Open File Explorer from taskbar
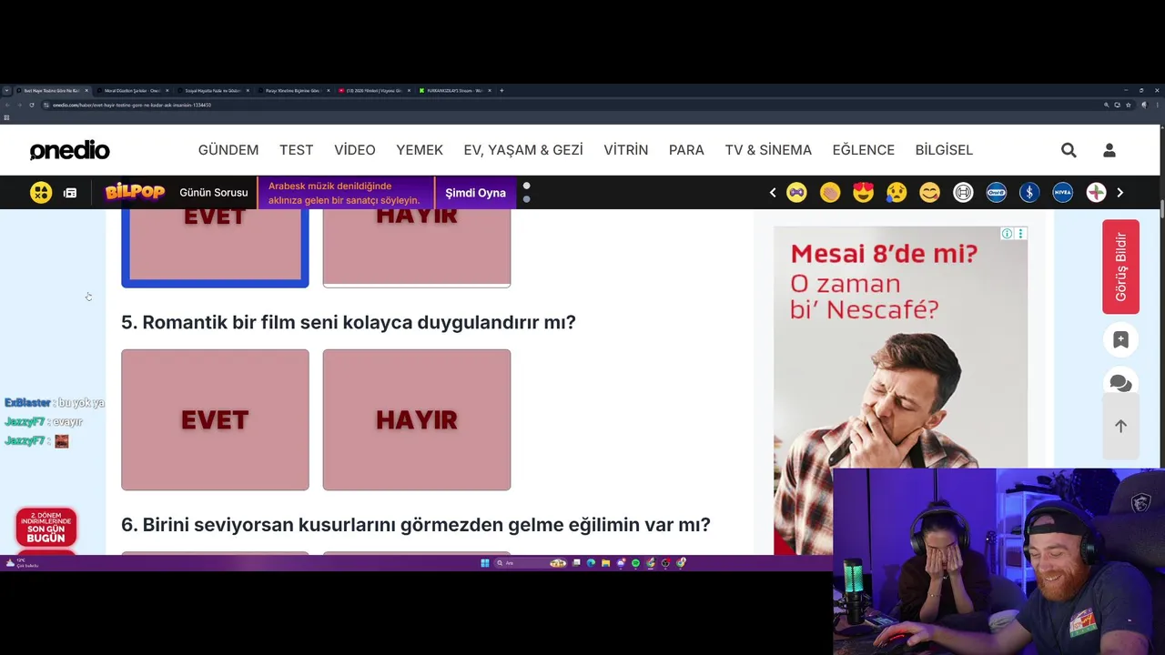The height and width of the screenshot is (655, 1165). [606, 563]
